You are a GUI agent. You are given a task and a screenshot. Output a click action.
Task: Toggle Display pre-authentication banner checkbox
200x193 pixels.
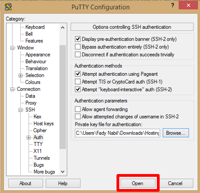click(78, 39)
